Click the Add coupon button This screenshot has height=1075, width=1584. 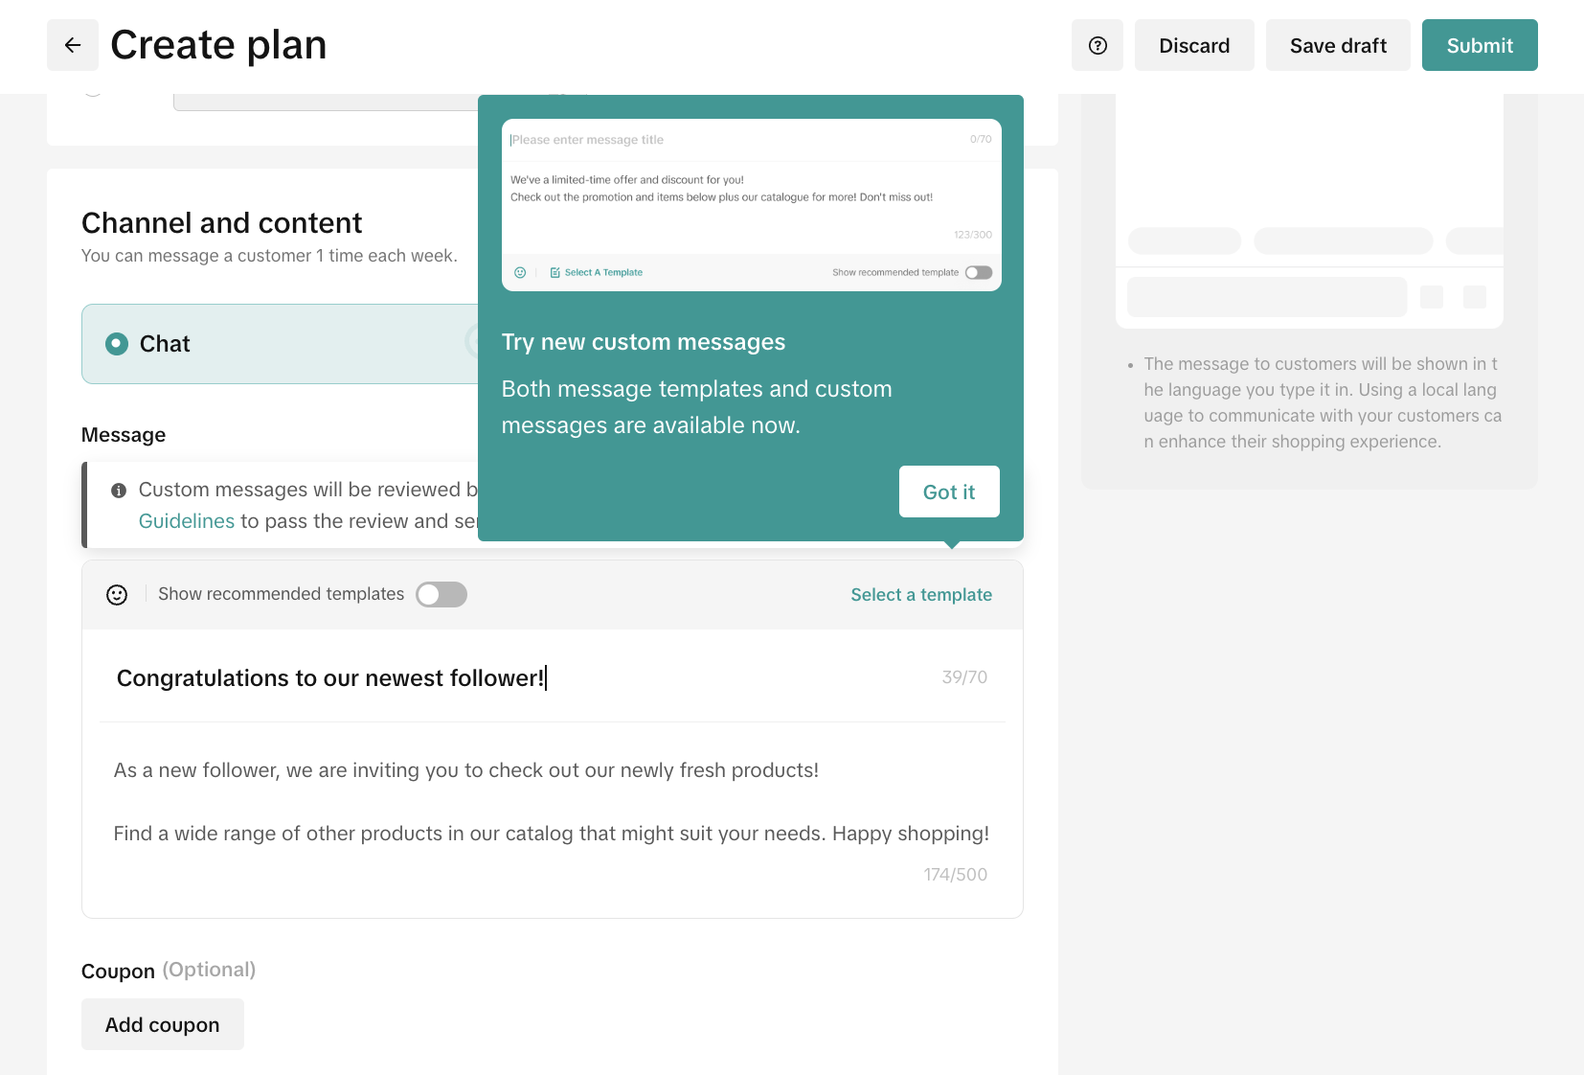pyautogui.click(x=163, y=1024)
